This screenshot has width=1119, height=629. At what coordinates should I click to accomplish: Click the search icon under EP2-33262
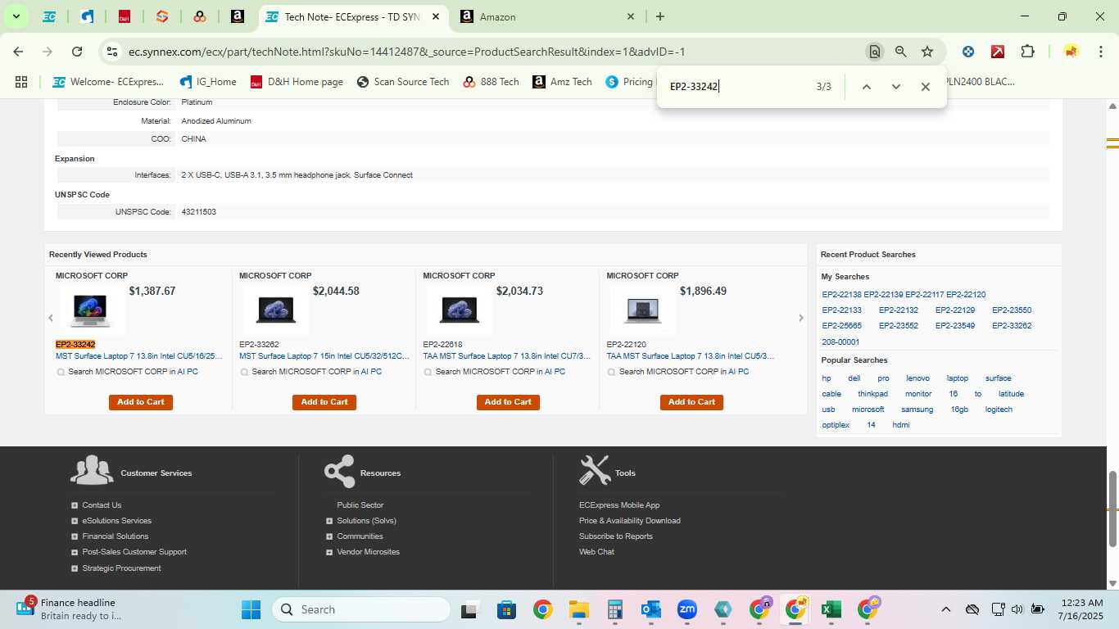(244, 372)
